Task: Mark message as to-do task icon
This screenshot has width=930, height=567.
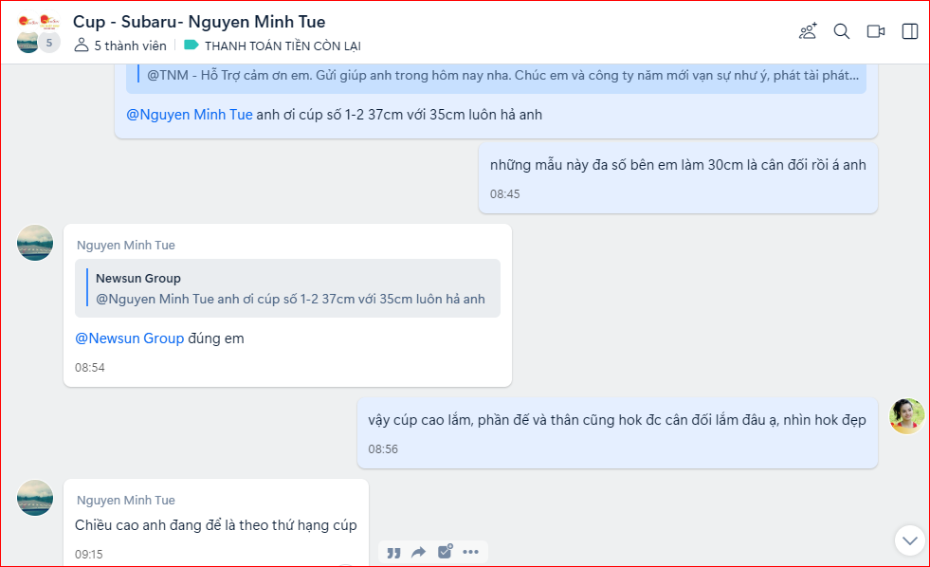Action: [x=445, y=552]
